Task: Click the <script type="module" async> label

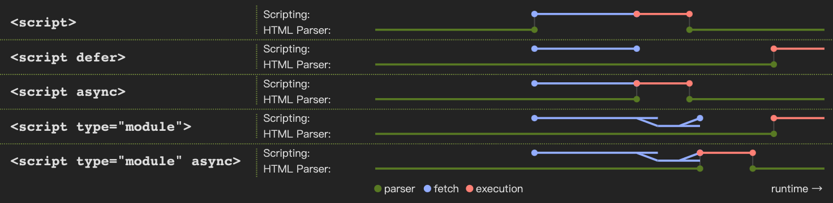Action: (126, 161)
